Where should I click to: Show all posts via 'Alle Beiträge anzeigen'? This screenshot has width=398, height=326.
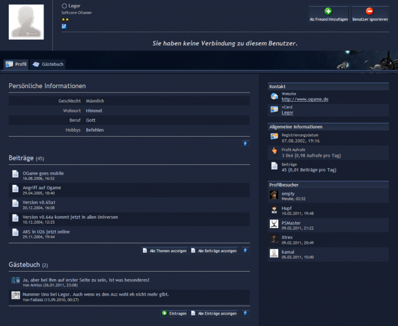coord(214,251)
